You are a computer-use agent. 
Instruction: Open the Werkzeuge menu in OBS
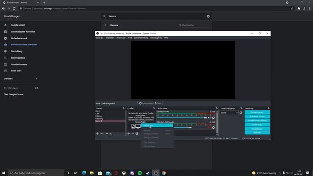coord(156,38)
